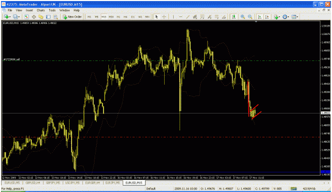
Task: Pick the Andrews Pitchfork tool
Action: point(209,16)
